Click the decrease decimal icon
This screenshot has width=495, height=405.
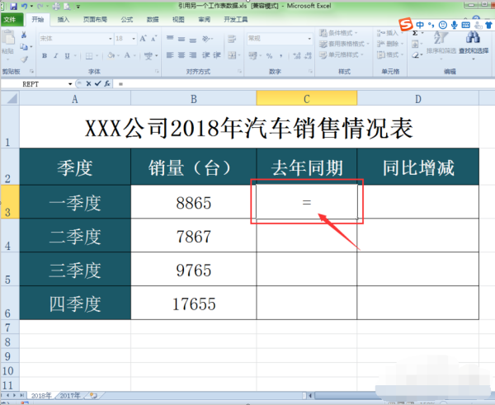click(x=308, y=56)
